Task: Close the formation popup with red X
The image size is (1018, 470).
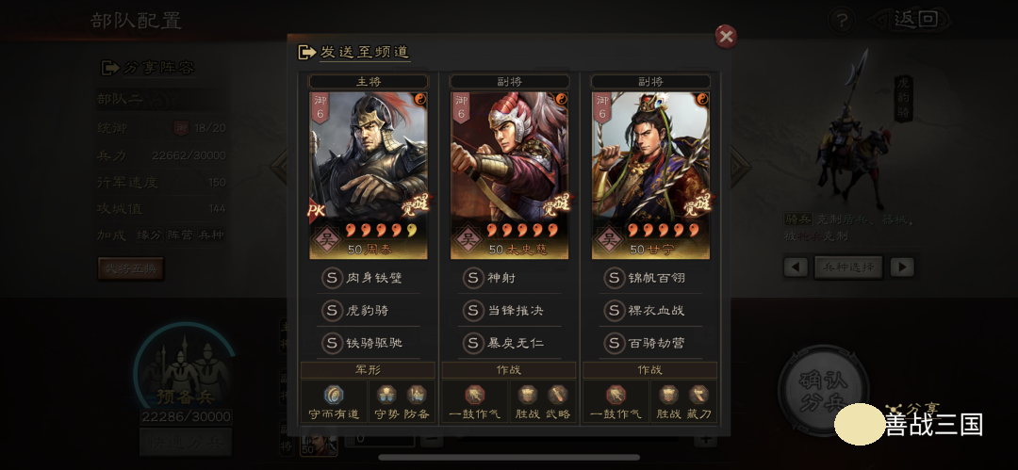Action: [726, 37]
